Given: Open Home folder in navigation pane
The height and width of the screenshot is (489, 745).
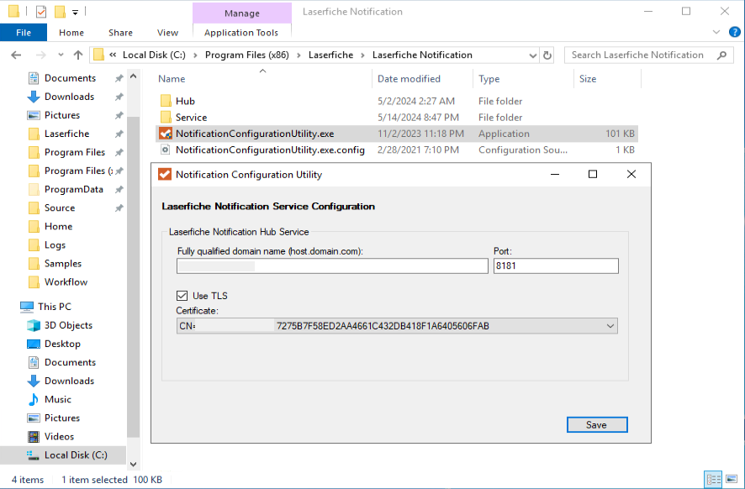Looking at the screenshot, I should click(58, 226).
